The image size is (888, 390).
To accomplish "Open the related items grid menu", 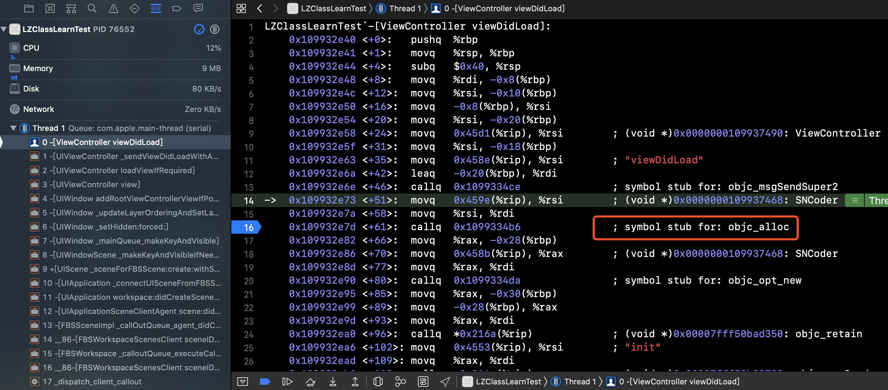I will coord(241,8).
